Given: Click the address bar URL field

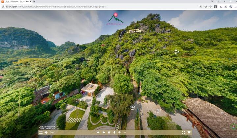Looking at the screenshot, I should [x=99, y=7].
